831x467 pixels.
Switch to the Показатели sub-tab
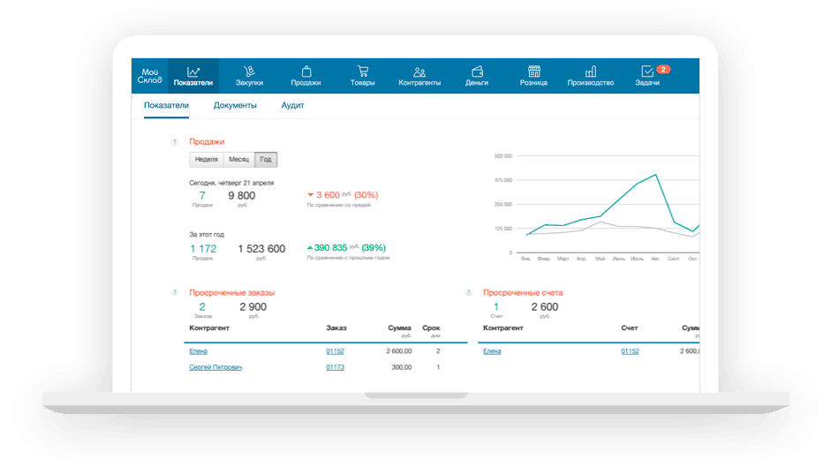[x=166, y=105]
